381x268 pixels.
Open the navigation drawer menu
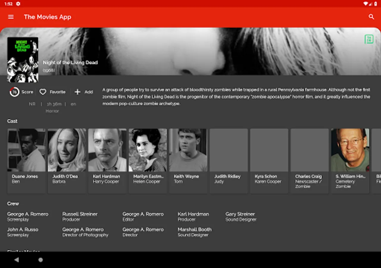point(11,17)
